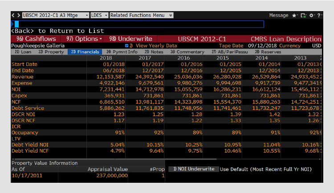Click the Debt Yield NOI row label

pos(30,145)
